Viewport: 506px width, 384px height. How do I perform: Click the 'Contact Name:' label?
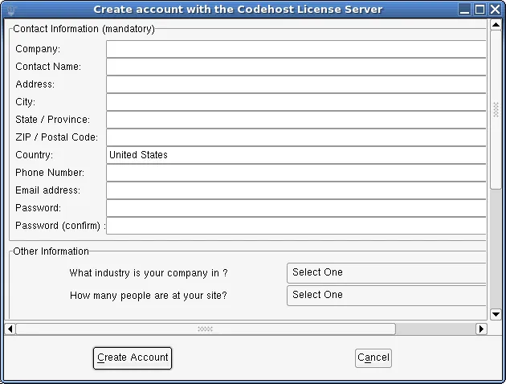pyautogui.click(x=48, y=67)
